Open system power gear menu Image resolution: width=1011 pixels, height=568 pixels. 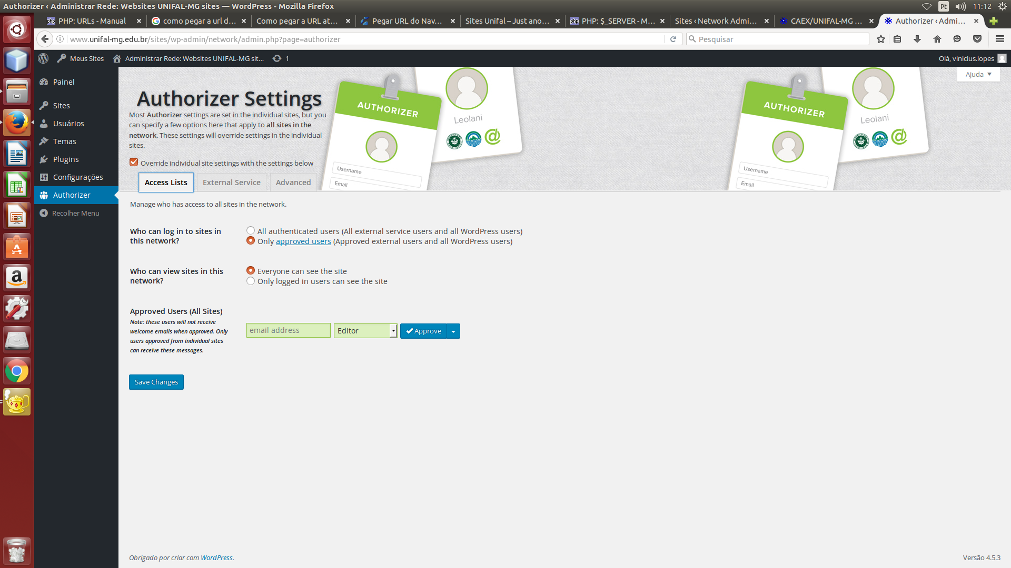(1003, 6)
